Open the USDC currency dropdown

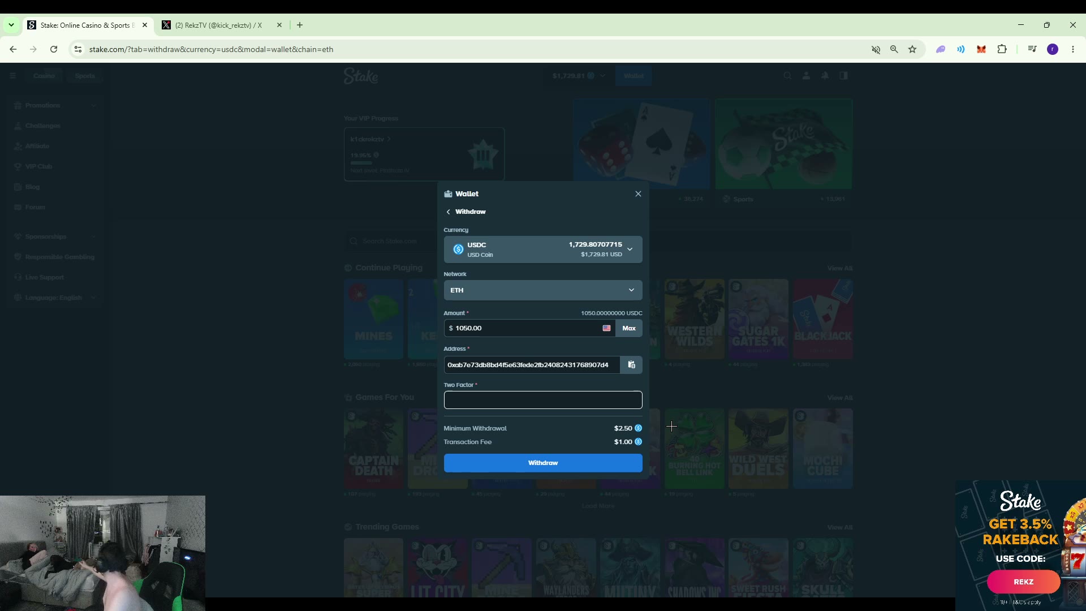click(x=543, y=249)
